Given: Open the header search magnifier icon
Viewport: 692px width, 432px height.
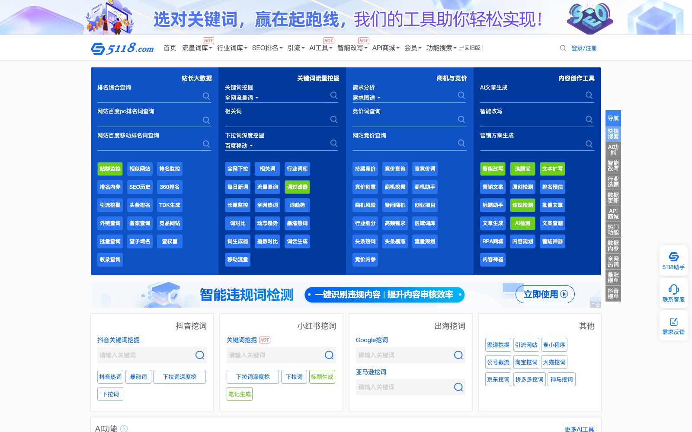Looking at the screenshot, I should (563, 48).
